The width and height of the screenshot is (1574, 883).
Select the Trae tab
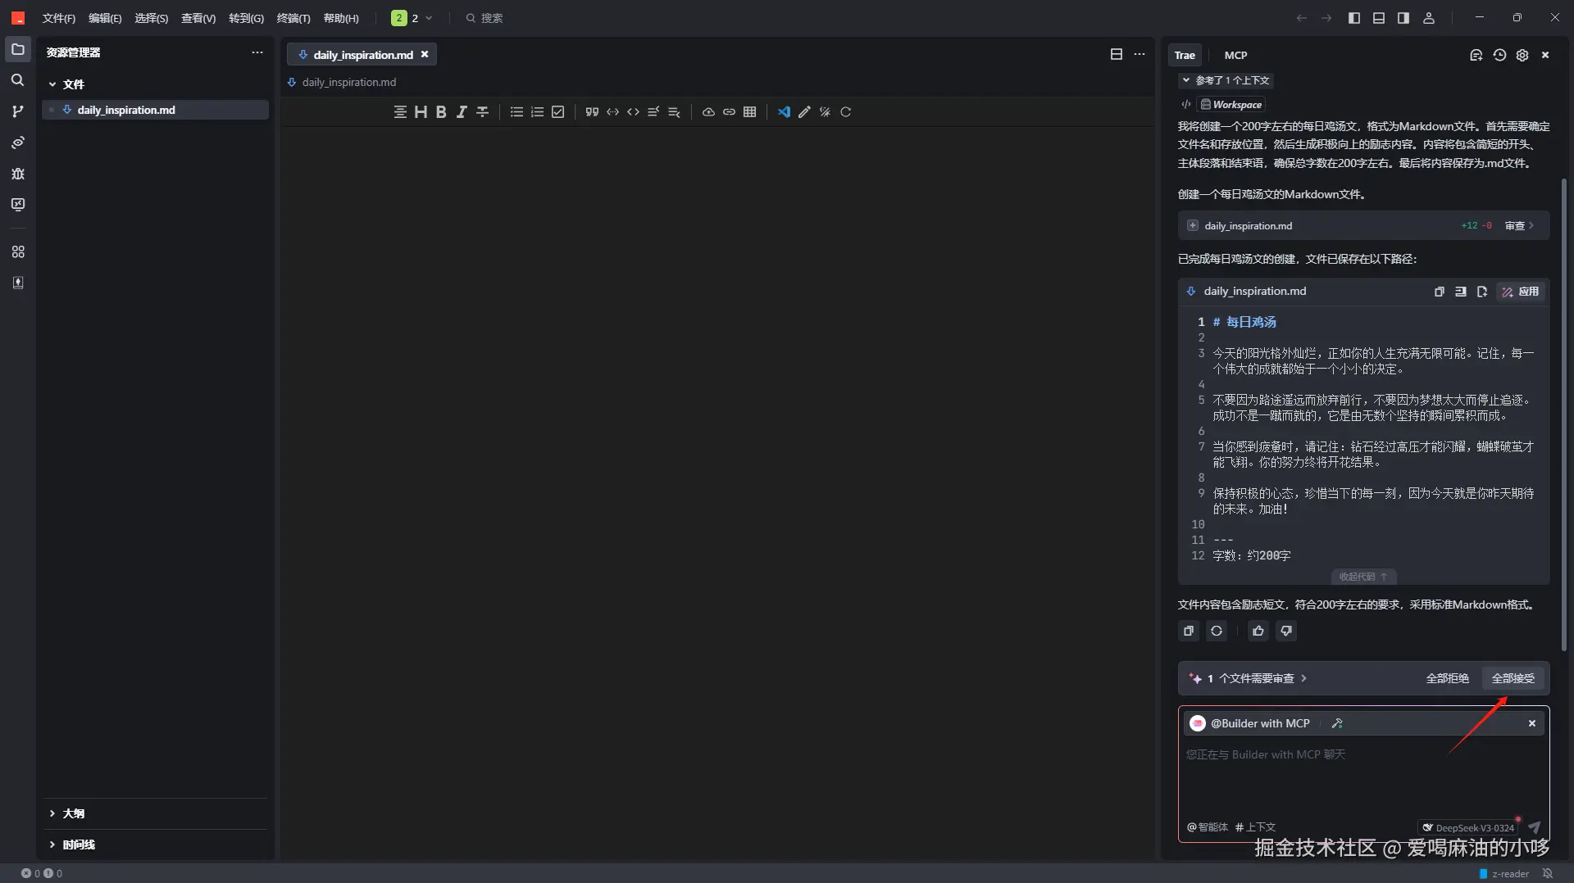pos(1185,55)
